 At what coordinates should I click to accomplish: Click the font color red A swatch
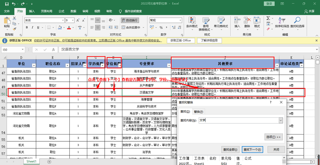(x=69, y=27)
